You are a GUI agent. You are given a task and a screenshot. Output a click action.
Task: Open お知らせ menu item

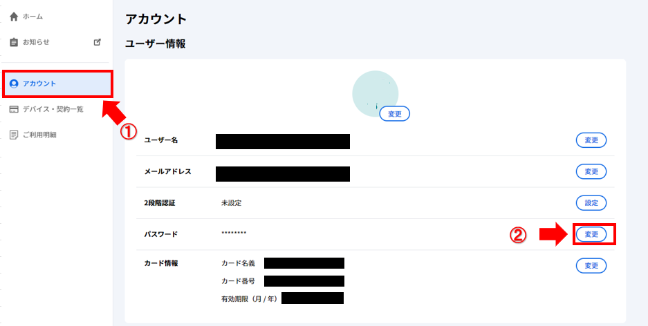click(36, 42)
